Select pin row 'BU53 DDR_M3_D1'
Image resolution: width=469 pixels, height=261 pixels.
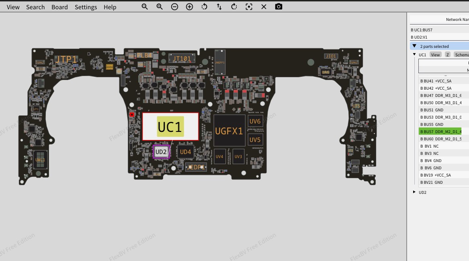coord(440,117)
